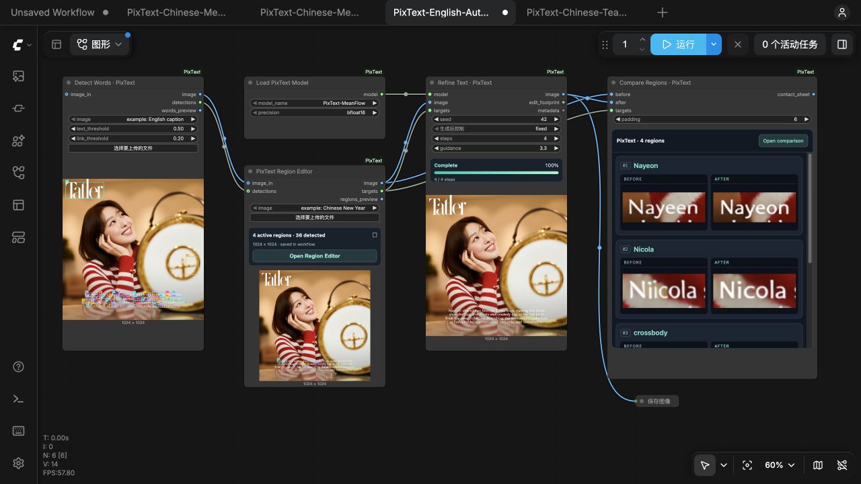Switch to the Unsaved Workflow tab
This screenshot has height=484, width=861.
pos(59,12)
